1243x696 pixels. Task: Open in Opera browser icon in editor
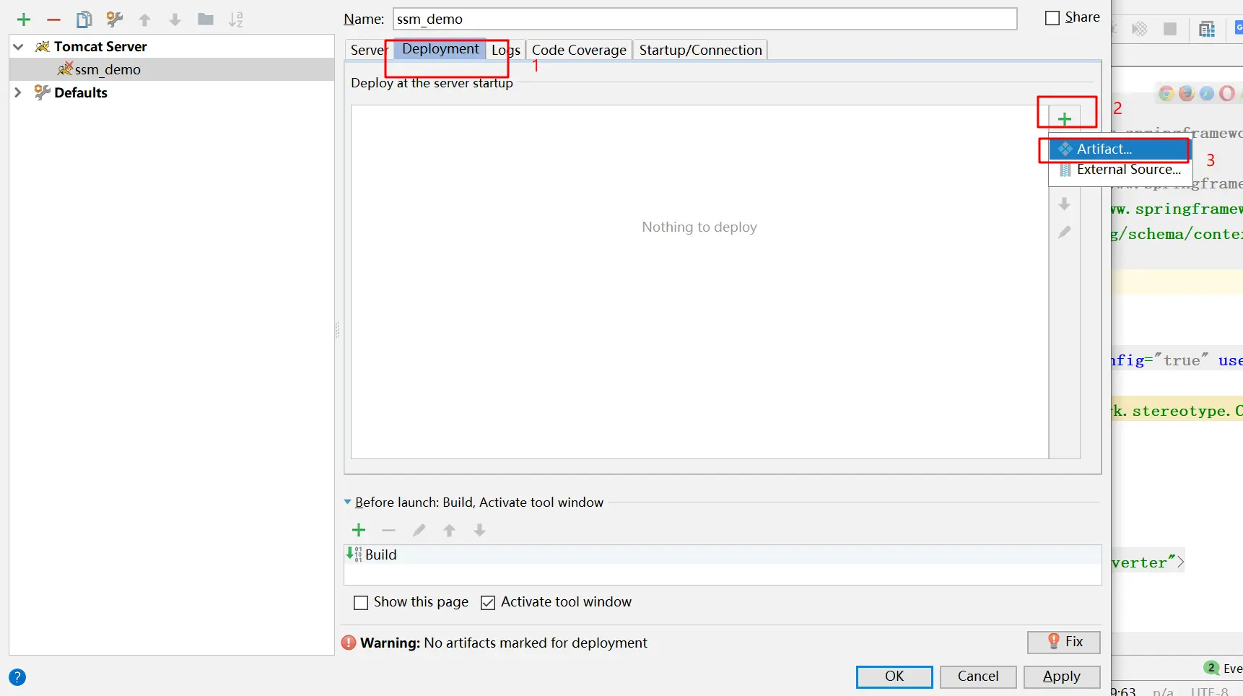click(x=1226, y=93)
